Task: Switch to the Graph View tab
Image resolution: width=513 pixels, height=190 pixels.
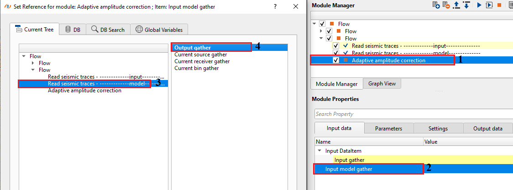Action: 382,84
